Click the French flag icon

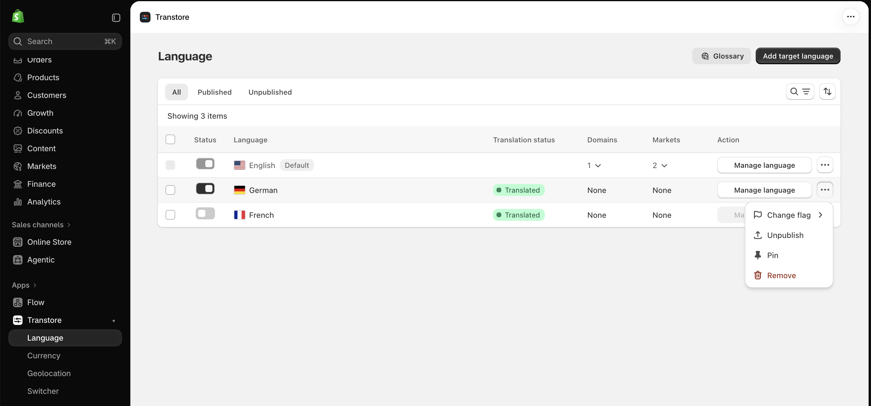(239, 215)
